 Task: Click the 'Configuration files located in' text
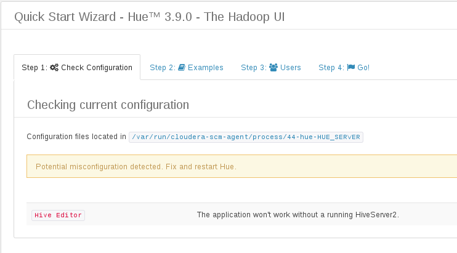pyautogui.click(x=76, y=137)
